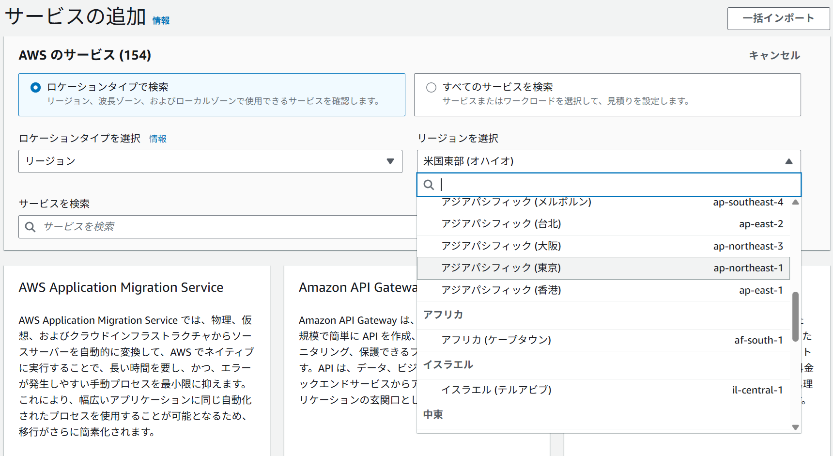Click the AWS のサービス (154) heading

point(85,55)
